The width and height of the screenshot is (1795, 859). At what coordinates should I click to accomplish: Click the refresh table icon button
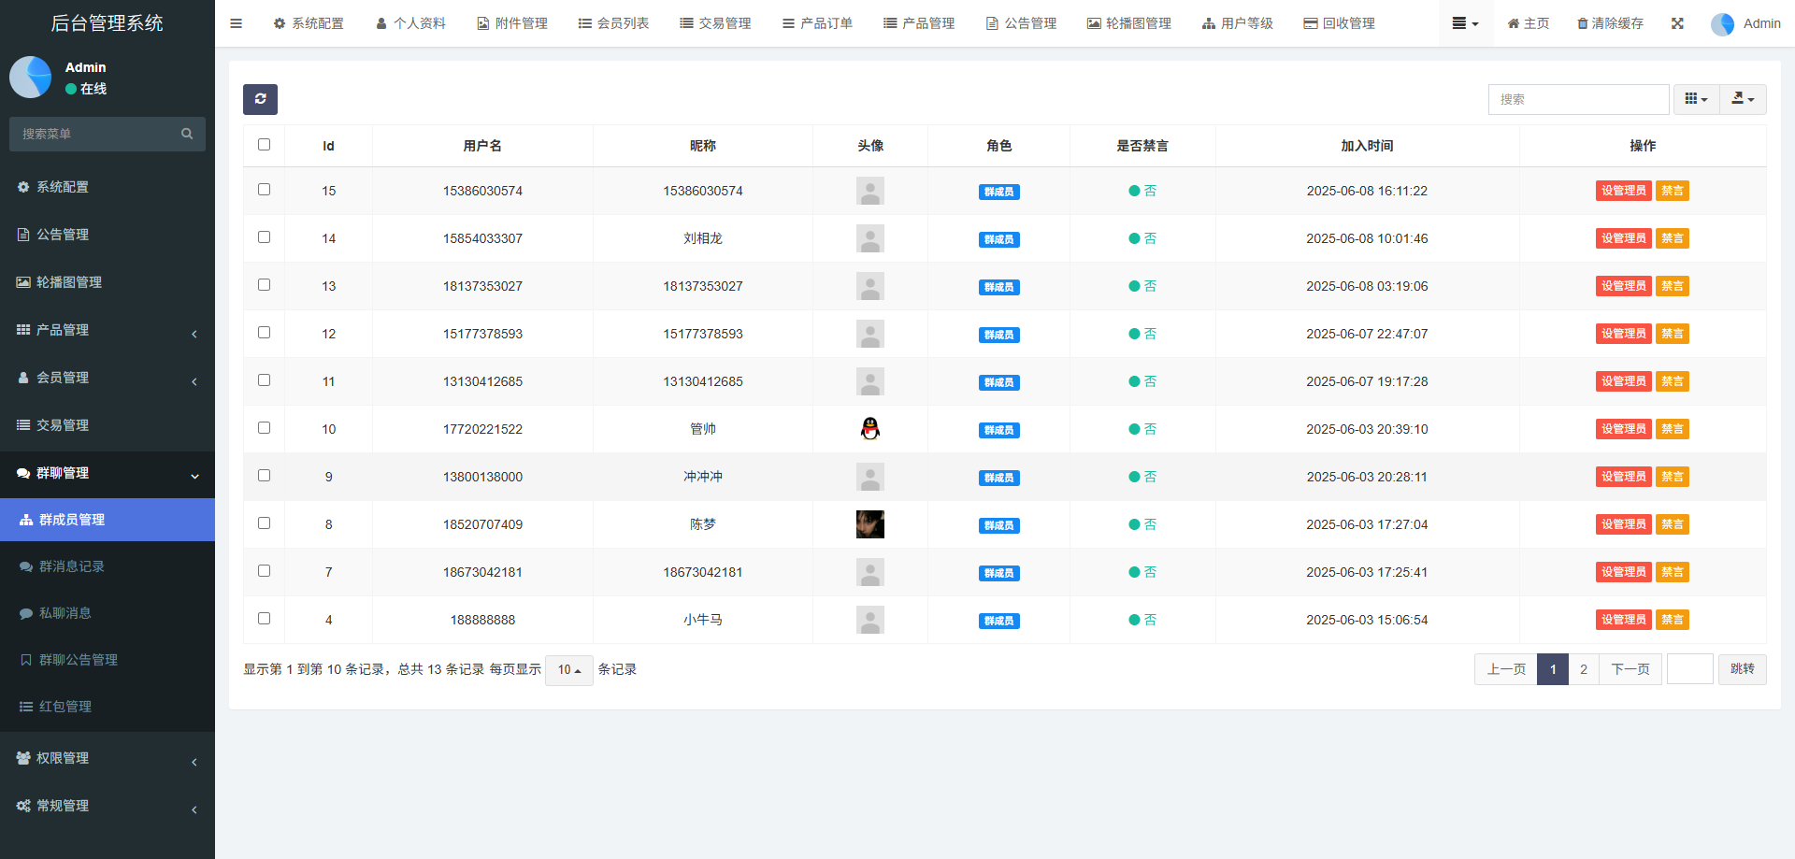tap(260, 99)
